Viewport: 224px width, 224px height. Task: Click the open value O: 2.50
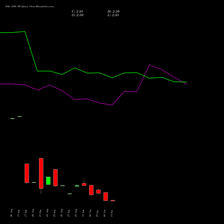78,15
